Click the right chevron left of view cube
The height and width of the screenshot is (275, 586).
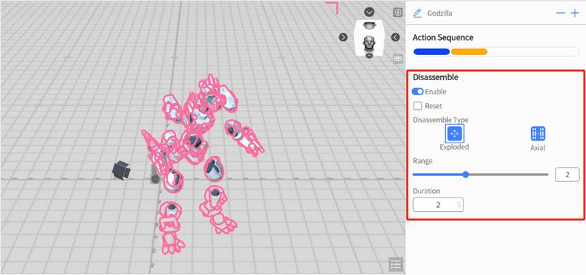343,37
